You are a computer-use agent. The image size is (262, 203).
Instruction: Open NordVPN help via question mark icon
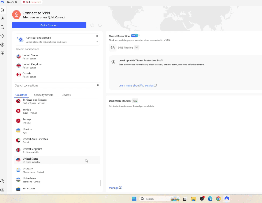tap(2, 181)
